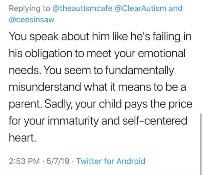Click the word 'immaturity' in the tweet
203x175 pixels.
tap(73, 121)
